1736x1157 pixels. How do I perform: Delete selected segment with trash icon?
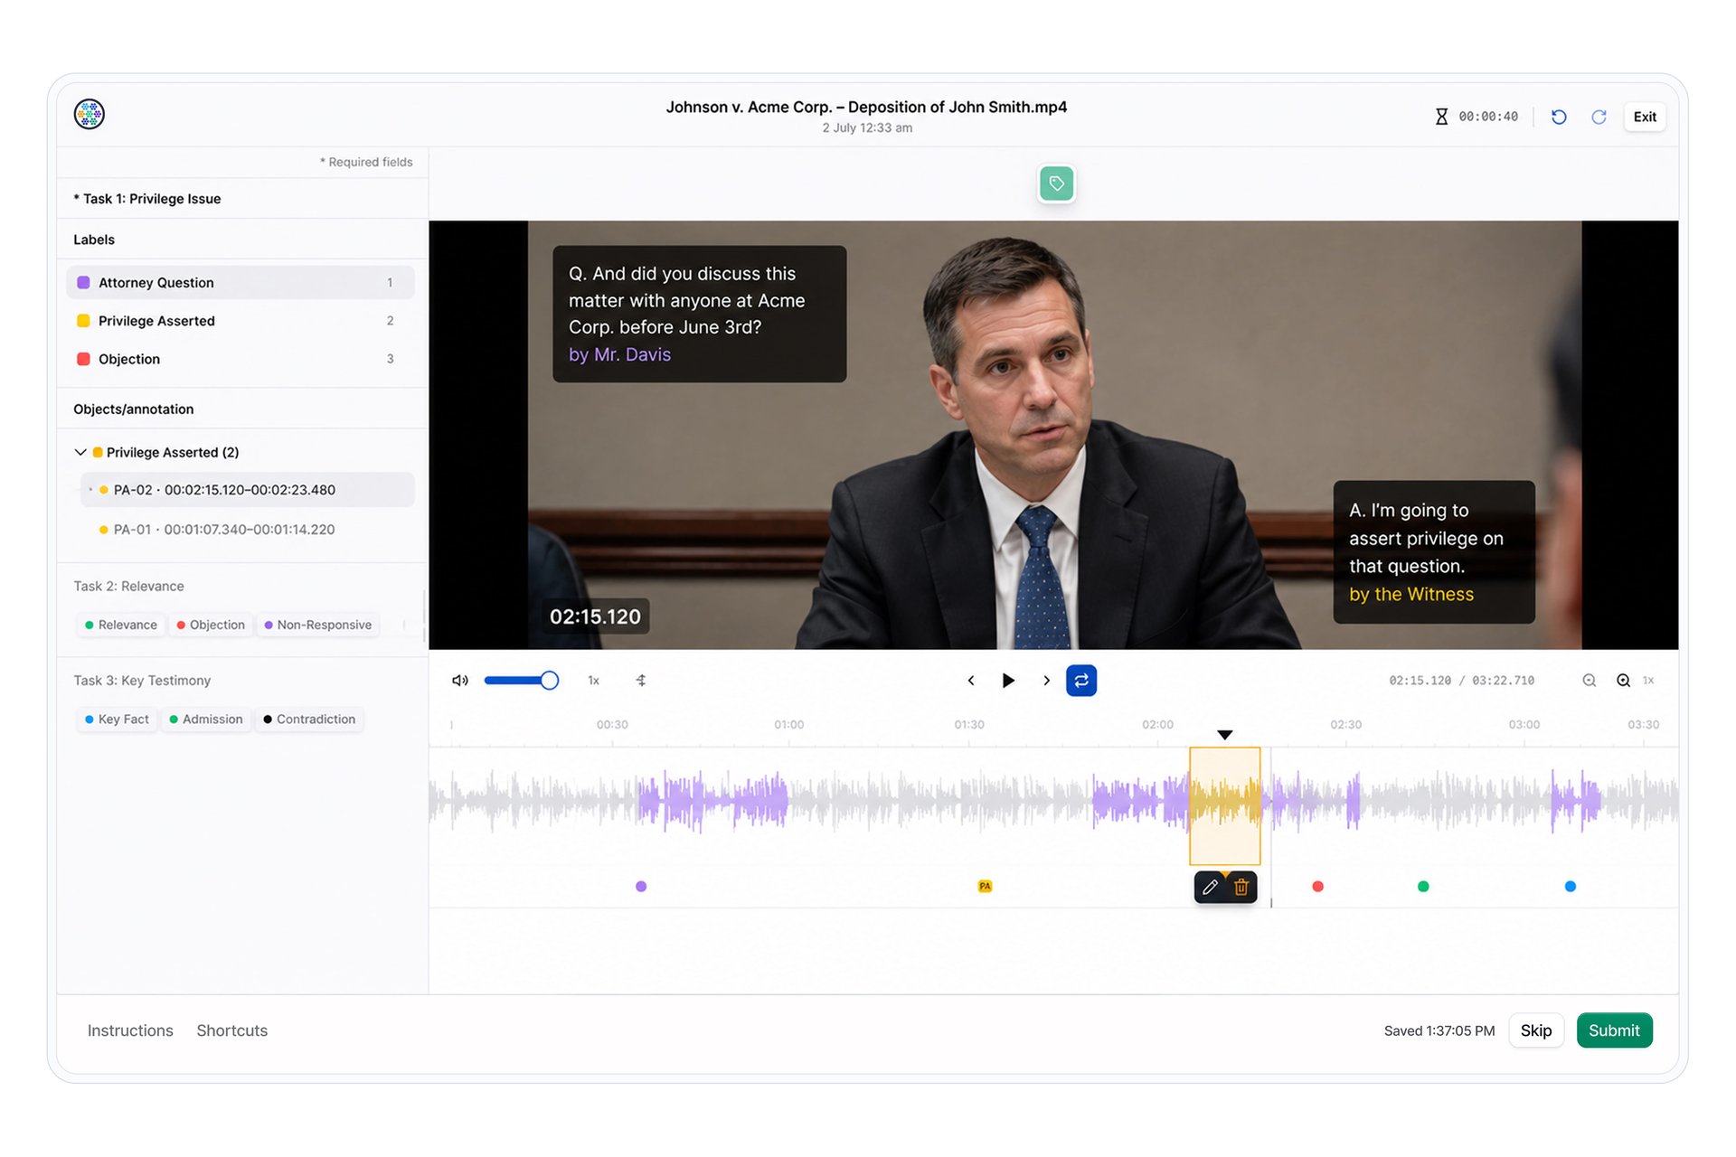1241,888
